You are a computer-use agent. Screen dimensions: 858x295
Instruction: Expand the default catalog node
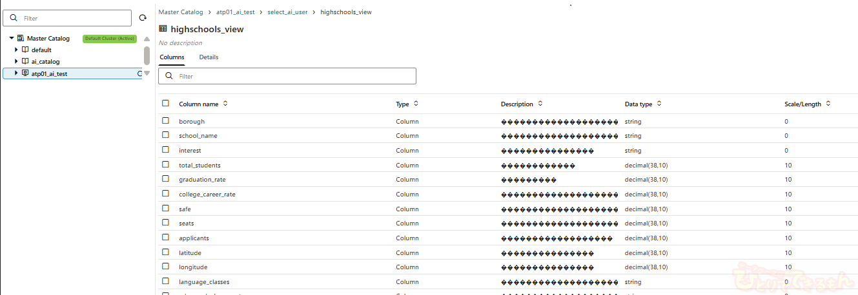16,50
